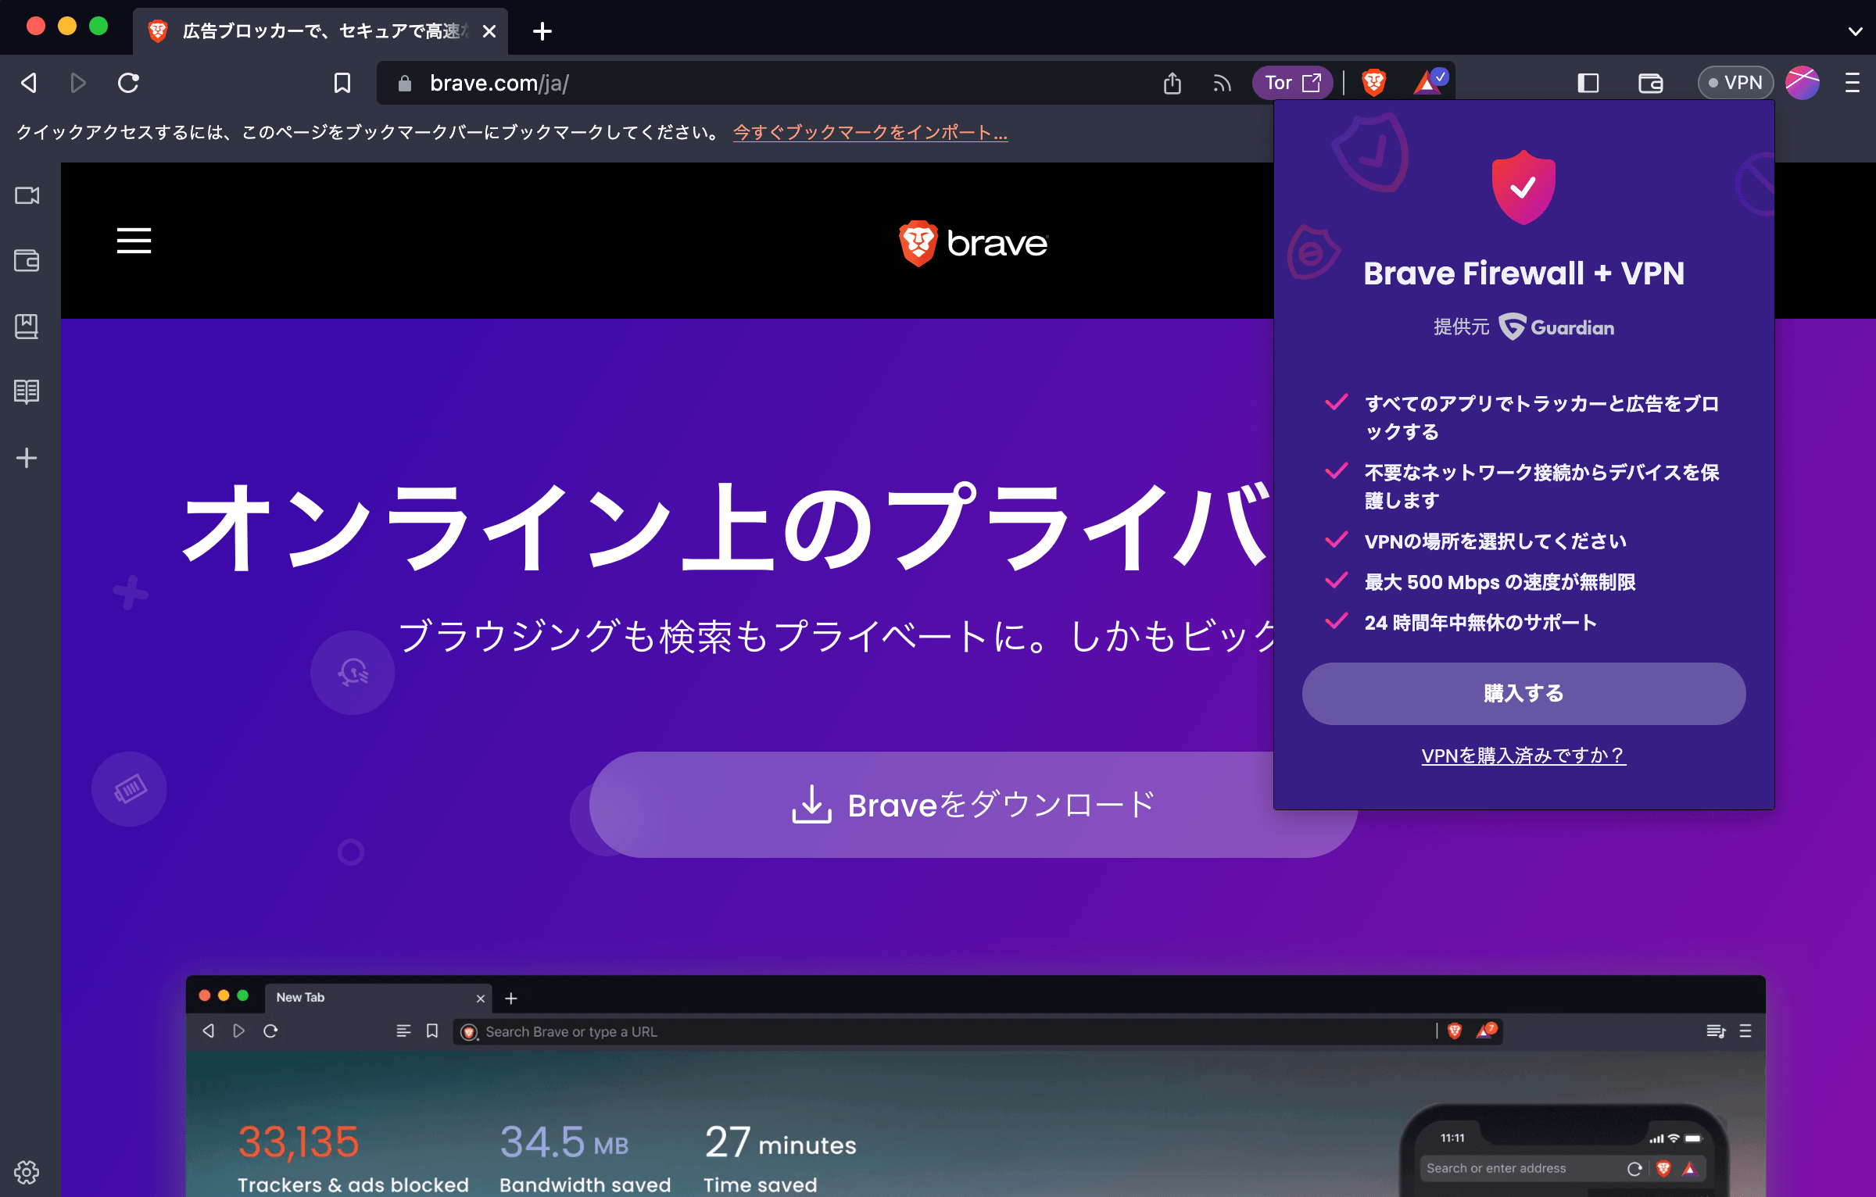This screenshot has height=1197, width=1876.
Task: Toggle the Brave VPN connection
Action: pos(1735,82)
